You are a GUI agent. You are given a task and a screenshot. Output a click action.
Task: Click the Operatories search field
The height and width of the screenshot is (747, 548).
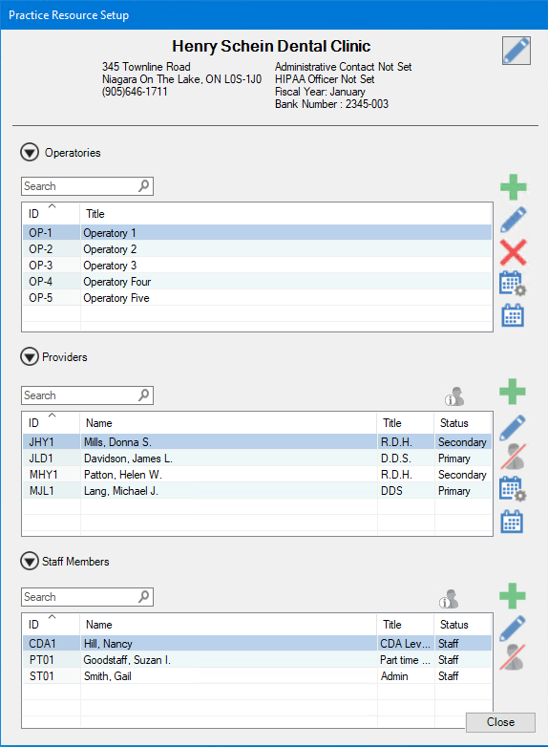click(87, 186)
